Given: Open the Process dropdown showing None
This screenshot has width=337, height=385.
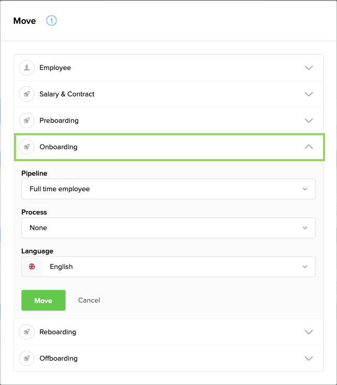Looking at the screenshot, I should pyautogui.click(x=168, y=228).
